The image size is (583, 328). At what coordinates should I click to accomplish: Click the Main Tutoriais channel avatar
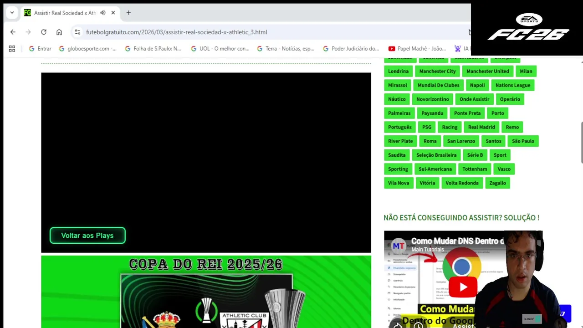[x=399, y=245]
